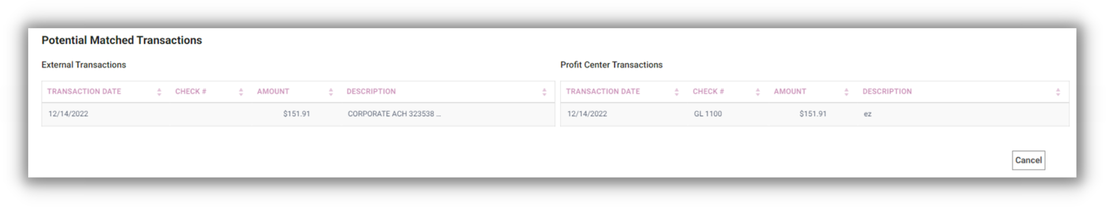Toggle sort arrows on External Amount column
The image size is (1106, 207).
click(331, 92)
